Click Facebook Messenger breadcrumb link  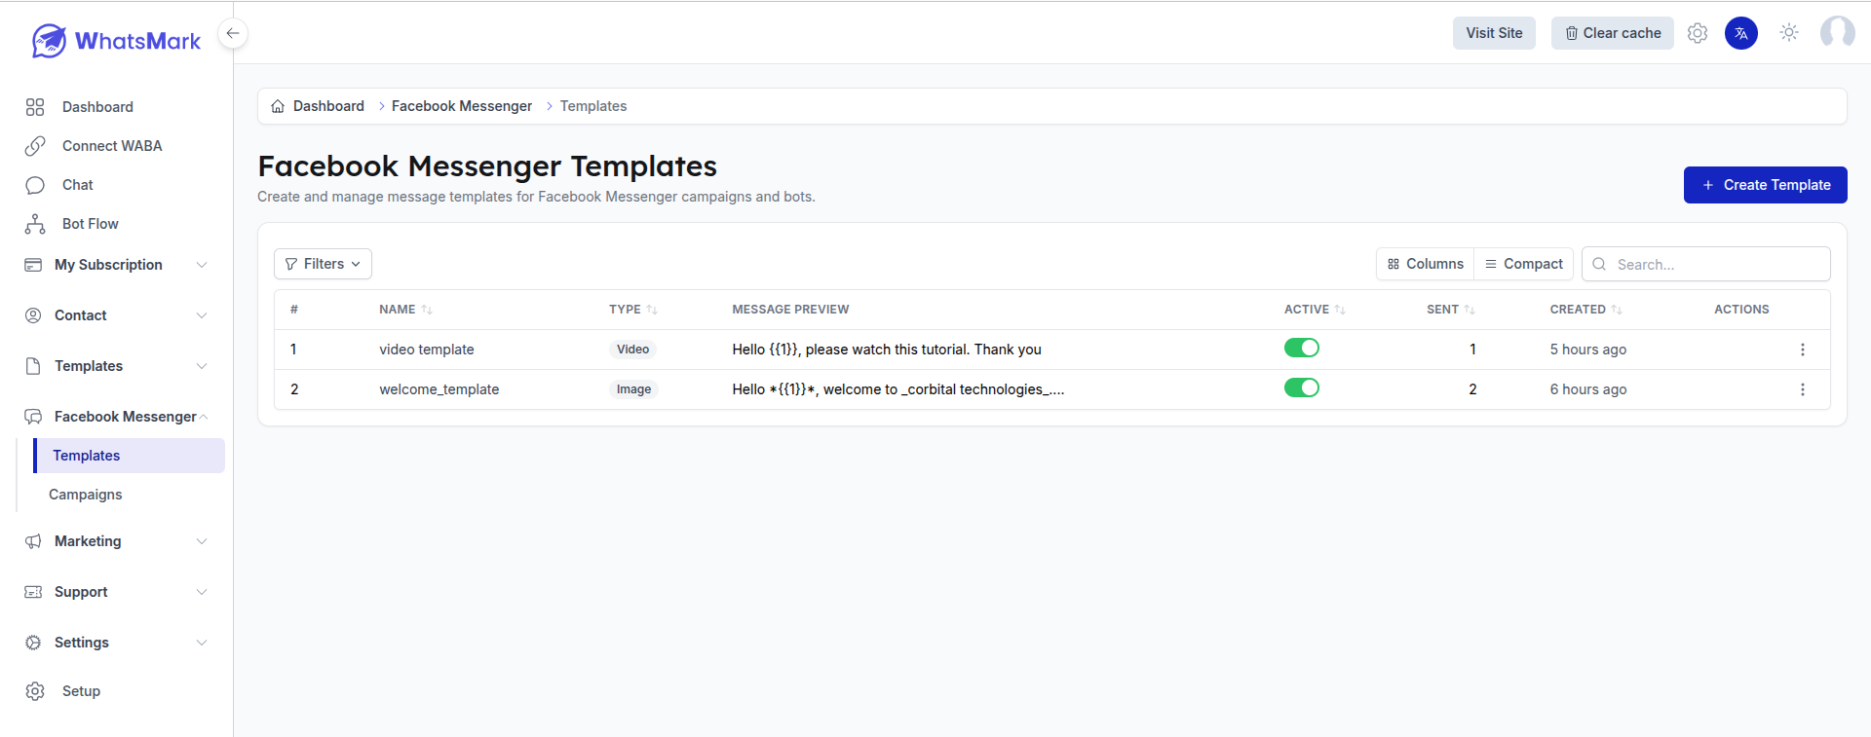pos(462,106)
